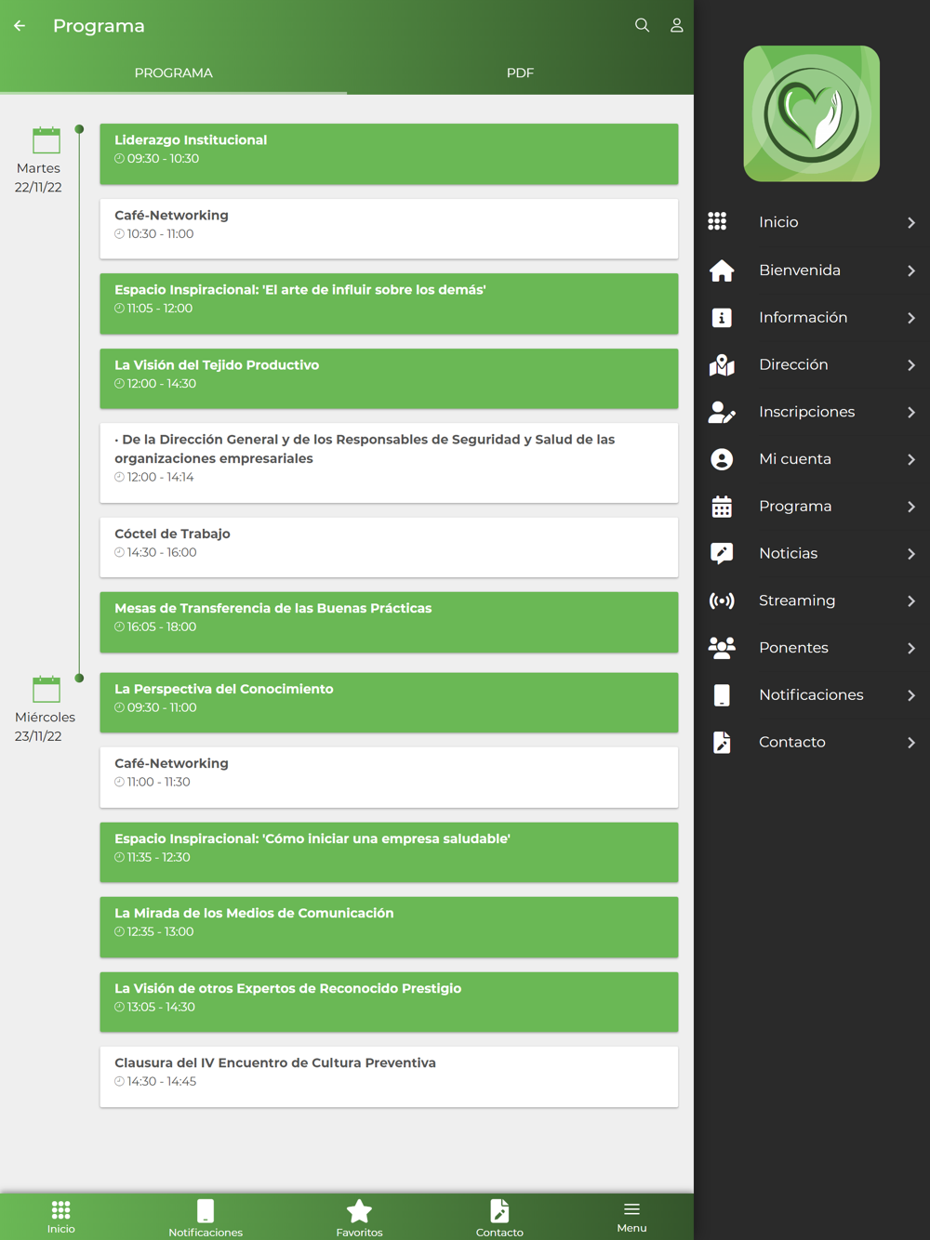Open Inicio in the bottom bar
This screenshot has height=1240, width=930.
[61, 1217]
